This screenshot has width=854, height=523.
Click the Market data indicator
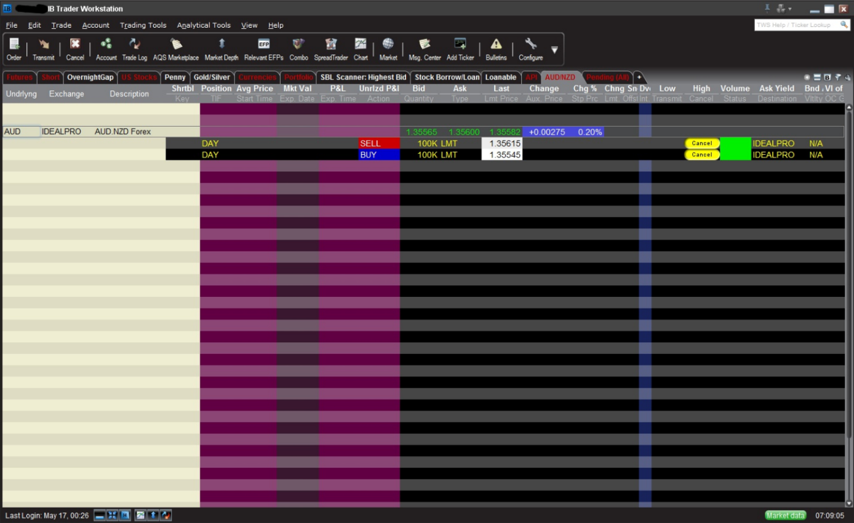coord(786,516)
